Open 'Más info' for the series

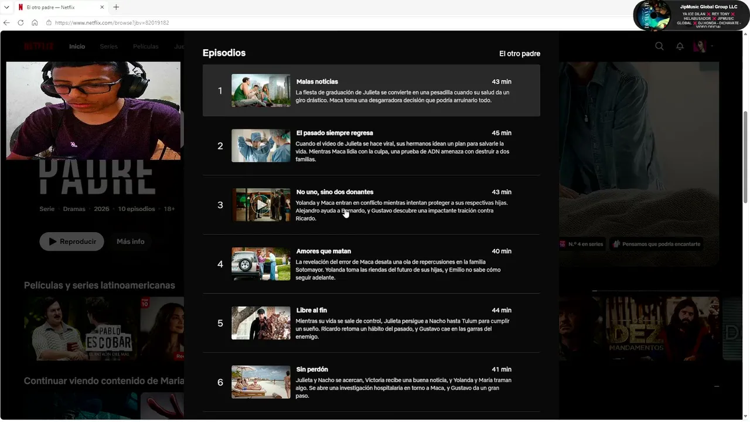130,241
